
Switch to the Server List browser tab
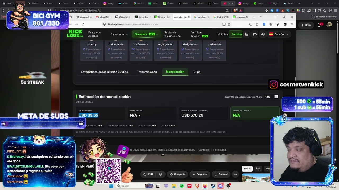point(142,17)
